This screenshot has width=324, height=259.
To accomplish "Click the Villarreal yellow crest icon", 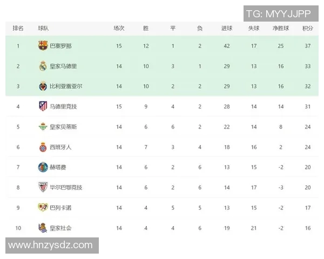I will [43, 86].
